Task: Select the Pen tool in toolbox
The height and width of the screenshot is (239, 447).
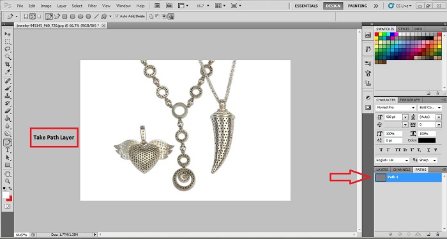Action: click(8, 142)
